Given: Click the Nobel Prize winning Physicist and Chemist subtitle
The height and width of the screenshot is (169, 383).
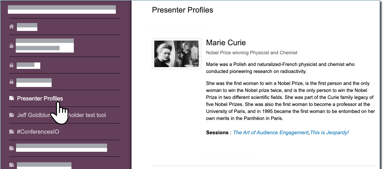Looking at the screenshot, I should [x=251, y=53].
